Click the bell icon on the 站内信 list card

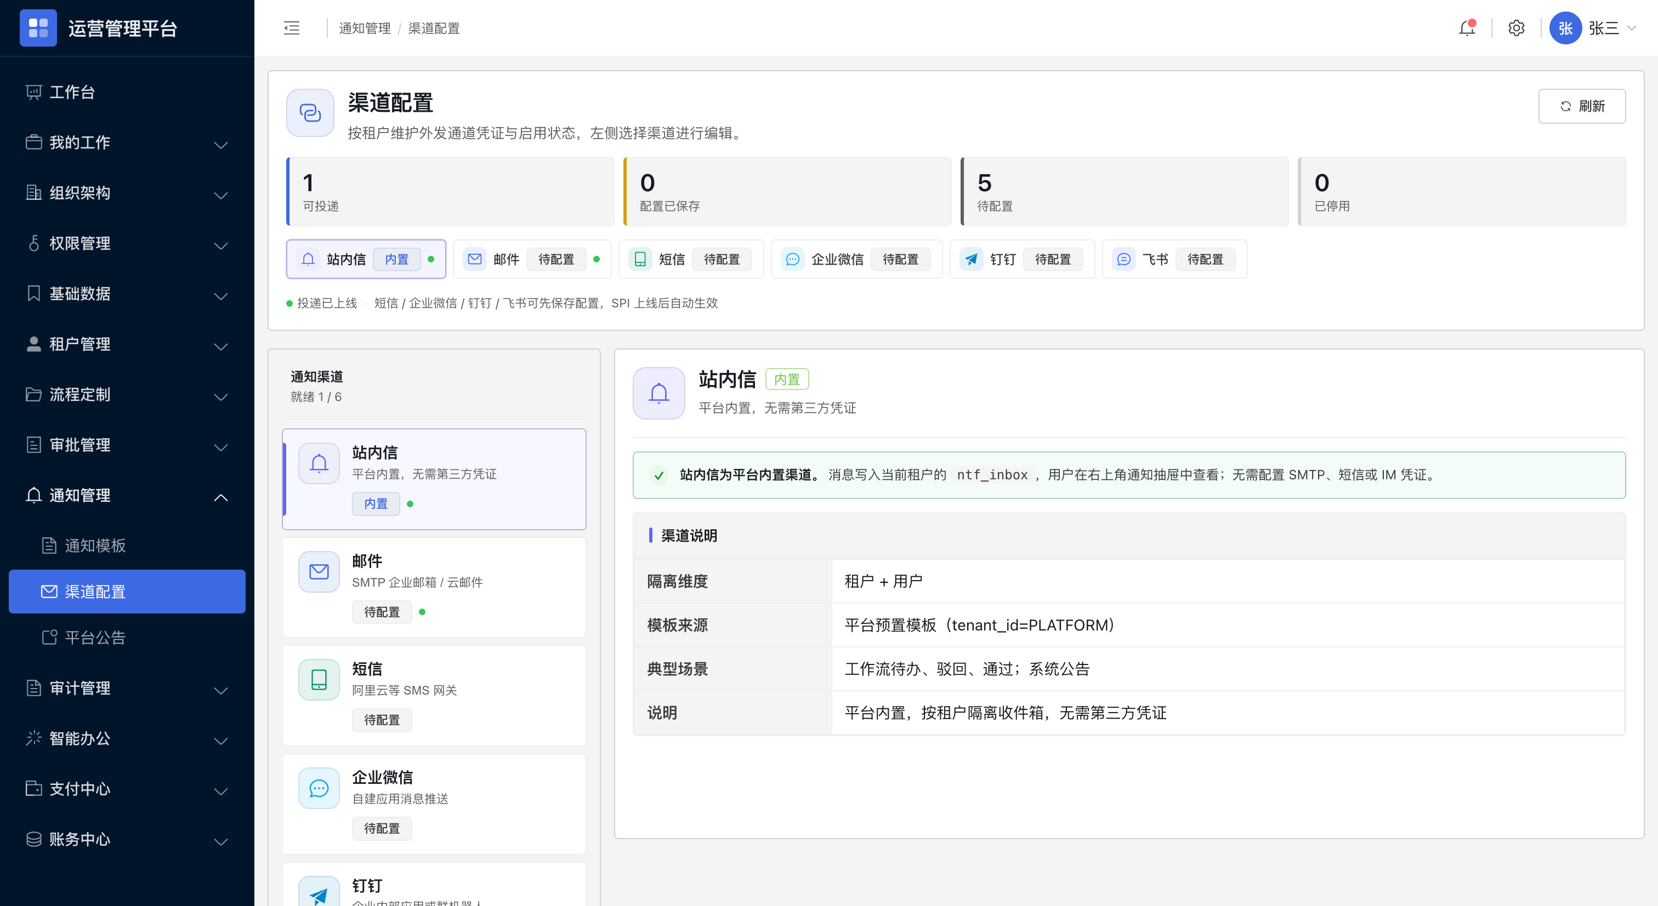(x=319, y=463)
